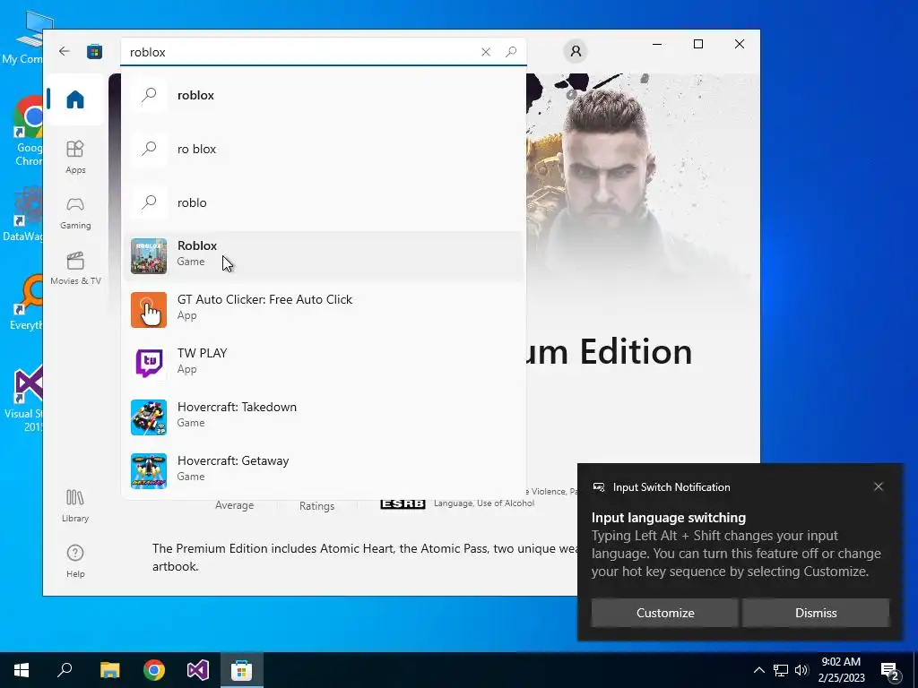This screenshot has width=918, height=688.
Task: Click Customize in Input Switch Notification
Action: pos(664,613)
